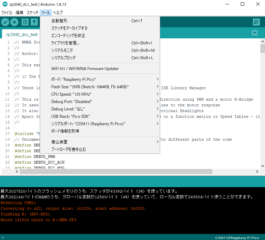Viewport: 265px width, 240px height.
Task: Click the Verify sketch checkmark icon
Action: coord(5,22)
